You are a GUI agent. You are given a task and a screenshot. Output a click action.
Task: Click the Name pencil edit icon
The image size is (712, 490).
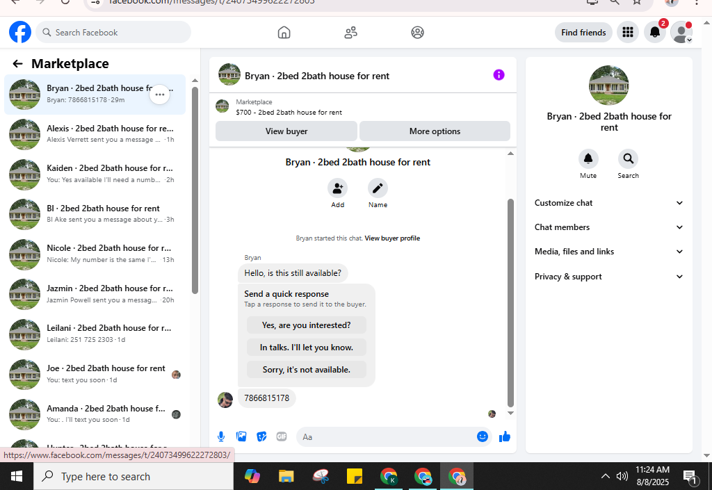point(378,188)
